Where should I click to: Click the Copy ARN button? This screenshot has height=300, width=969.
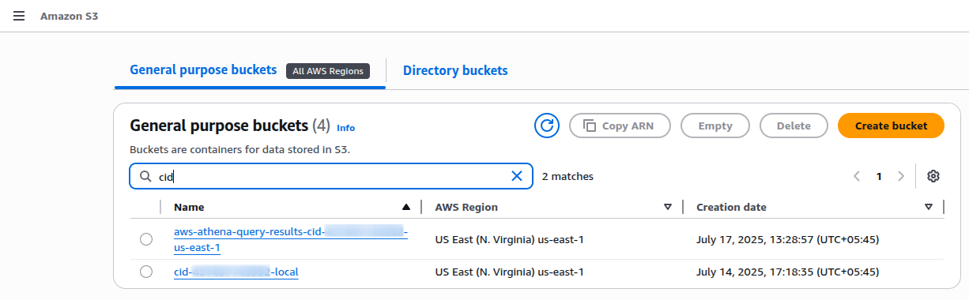pyautogui.click(x=620, y=126)
